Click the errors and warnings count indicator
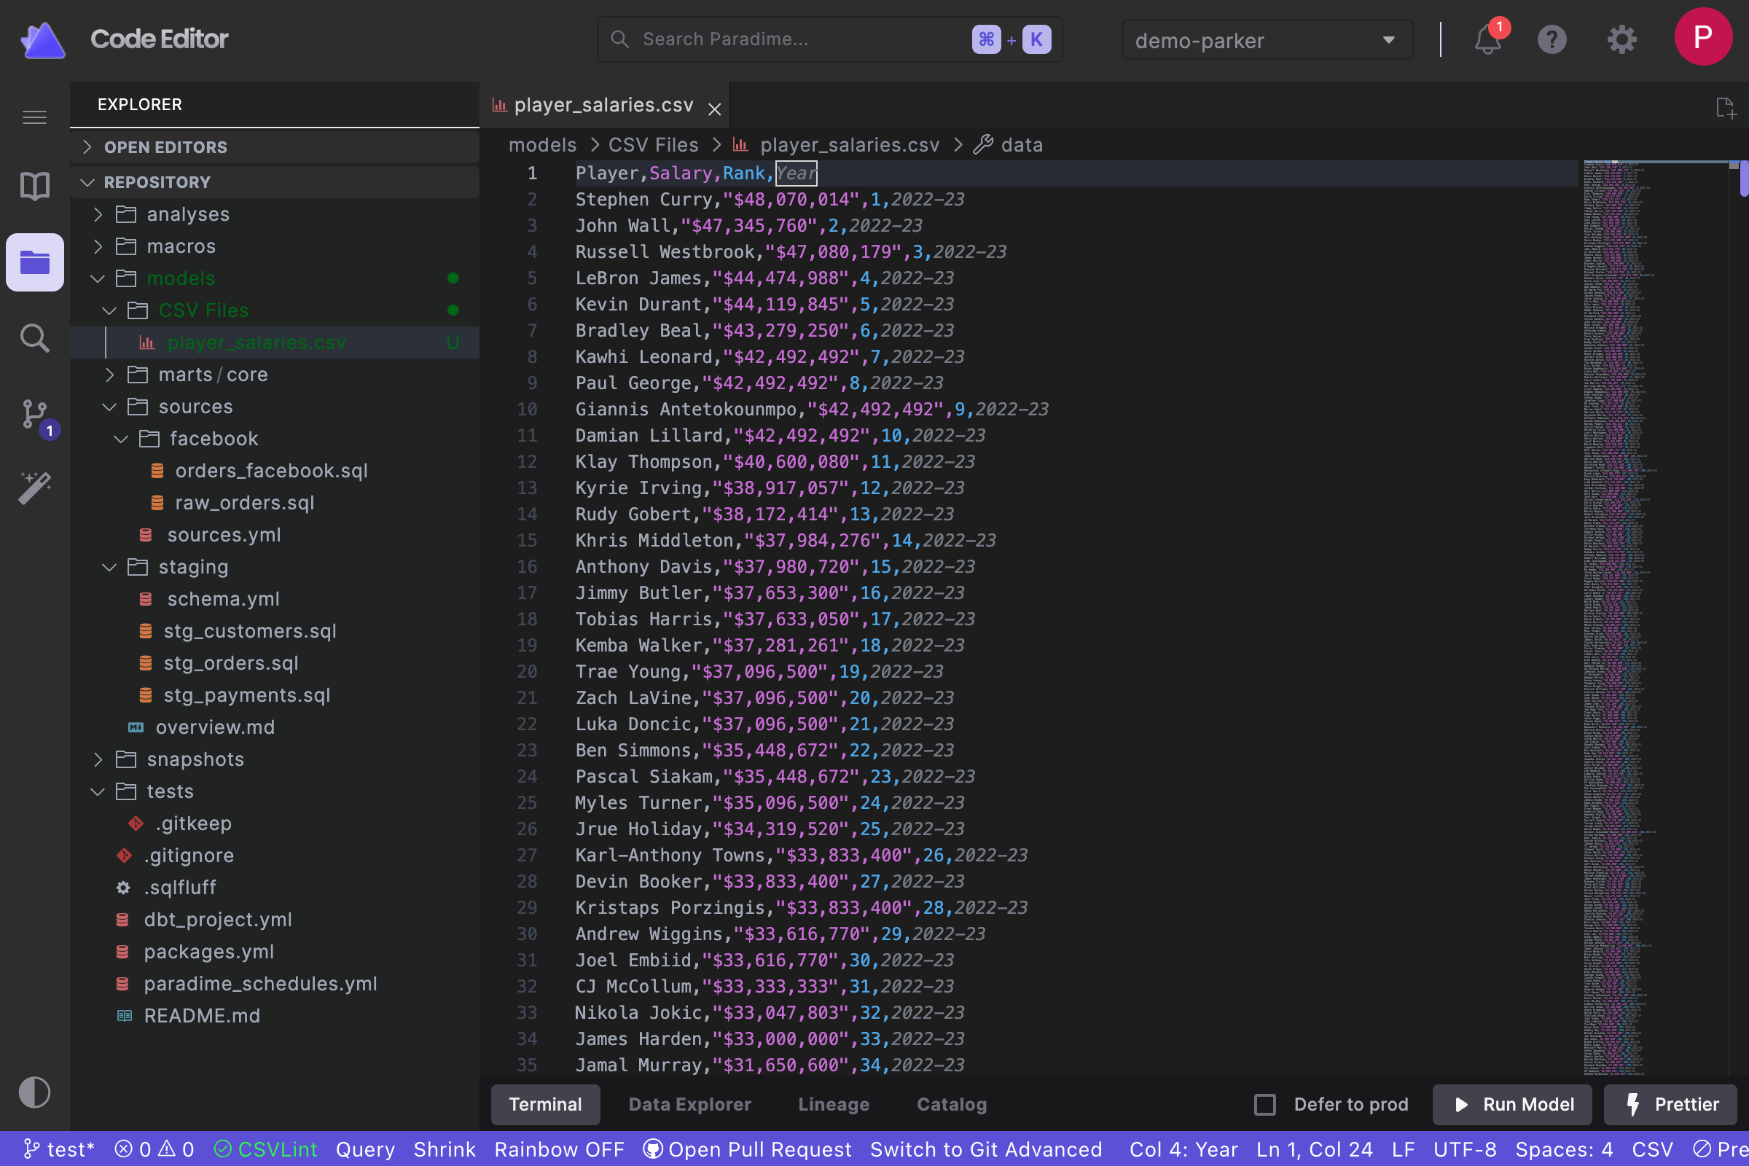 click(x=154, y=1149)
